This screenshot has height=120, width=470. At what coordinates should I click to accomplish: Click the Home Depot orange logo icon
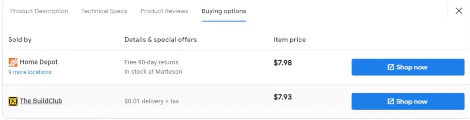click(13, 62)
